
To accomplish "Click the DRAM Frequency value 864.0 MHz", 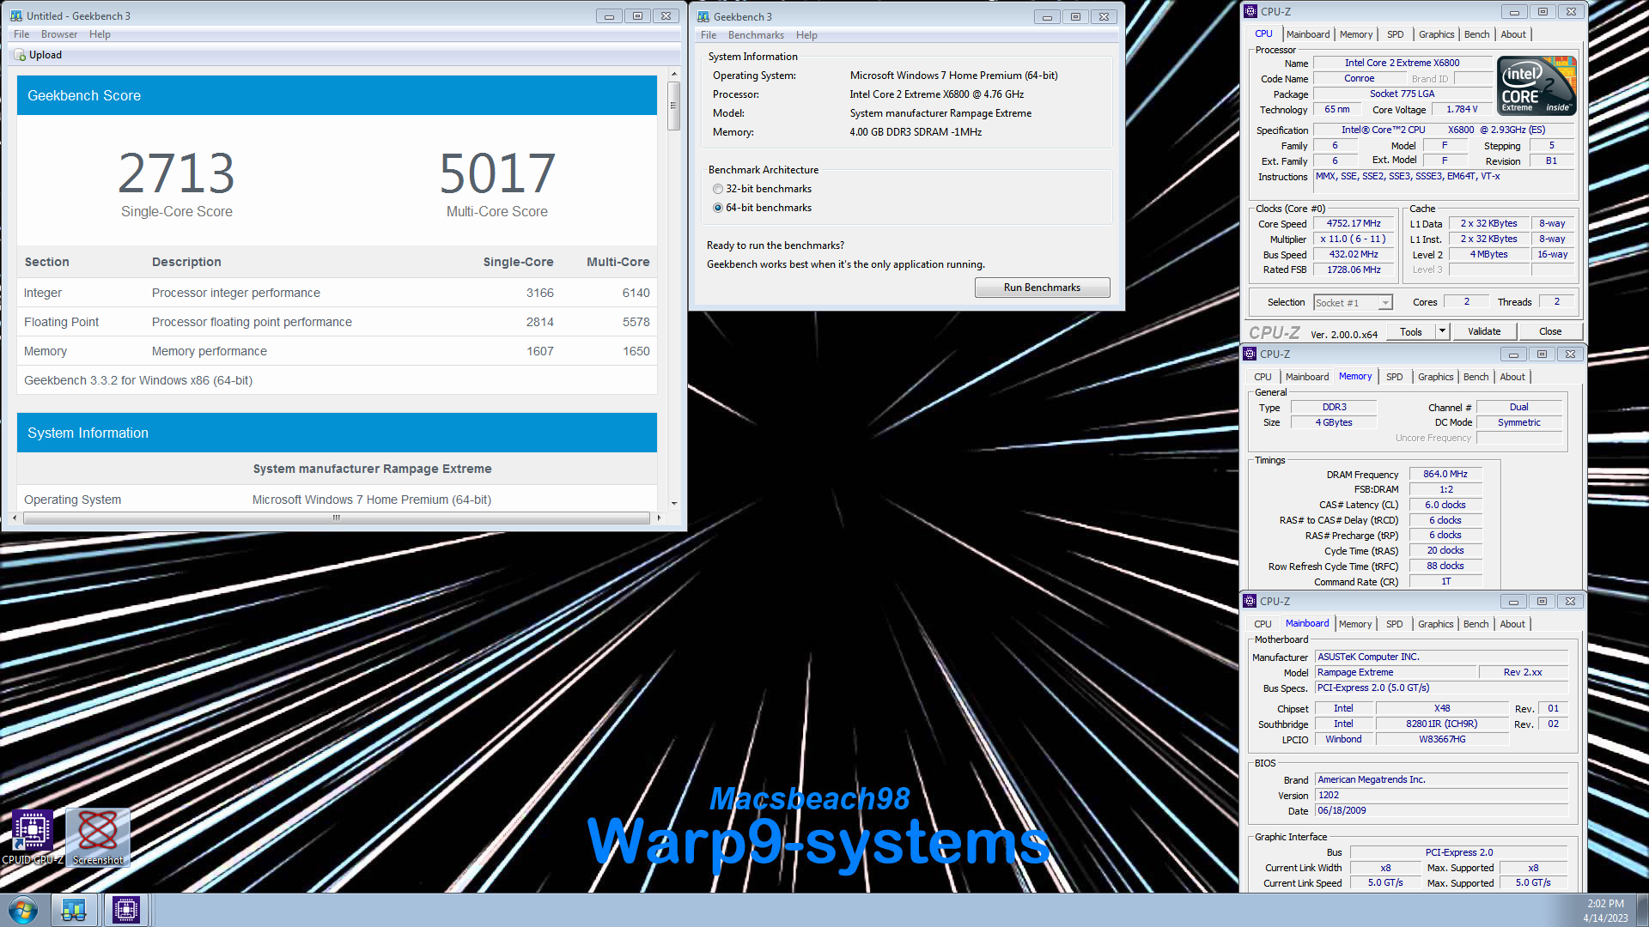I will pyautogui.click(x=1445, y=474).
